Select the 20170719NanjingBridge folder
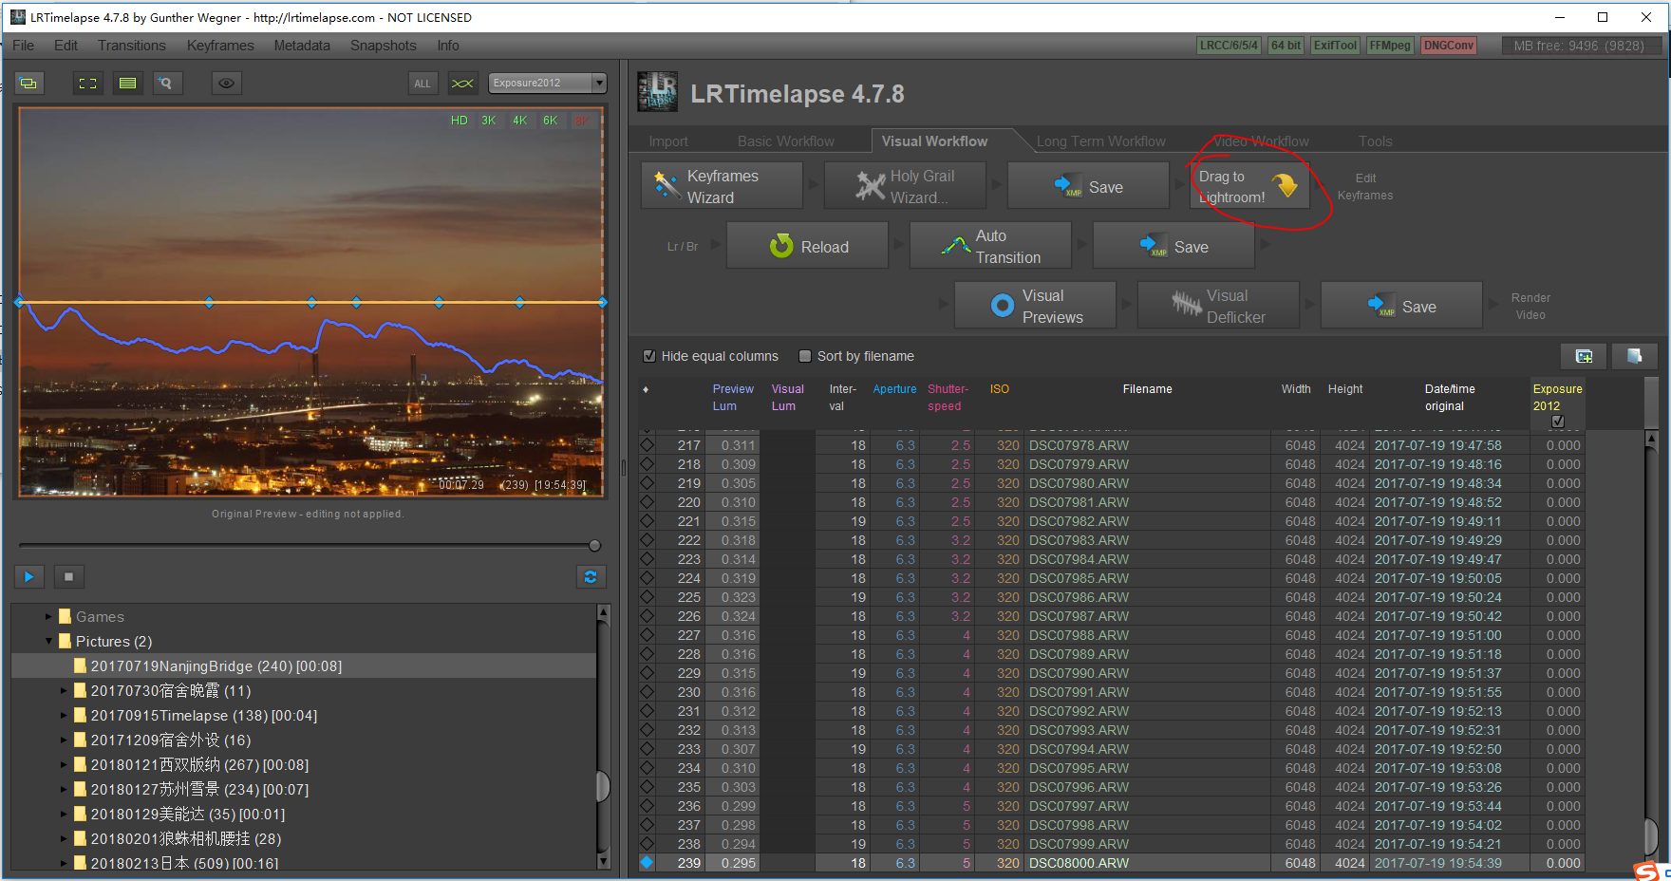 click(304, 666)
